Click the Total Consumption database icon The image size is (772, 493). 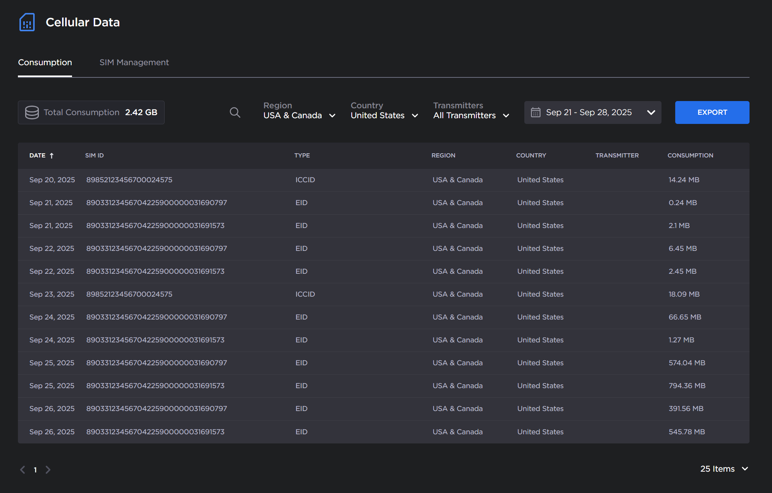point(32,112)
